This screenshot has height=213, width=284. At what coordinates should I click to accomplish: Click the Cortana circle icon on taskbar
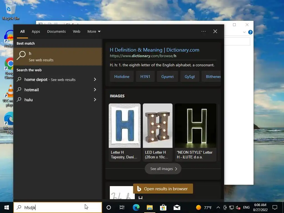point(109,207)
